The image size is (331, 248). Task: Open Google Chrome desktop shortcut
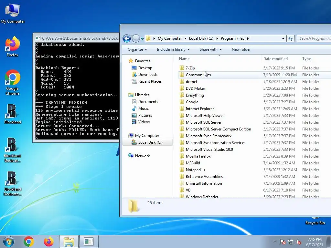[13, 82]
